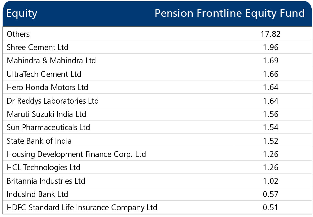Select HDFC Standard Life Insurance Company row
This screenshot has height=217, width=313.
pyautogui.click(x=157, y=207)
